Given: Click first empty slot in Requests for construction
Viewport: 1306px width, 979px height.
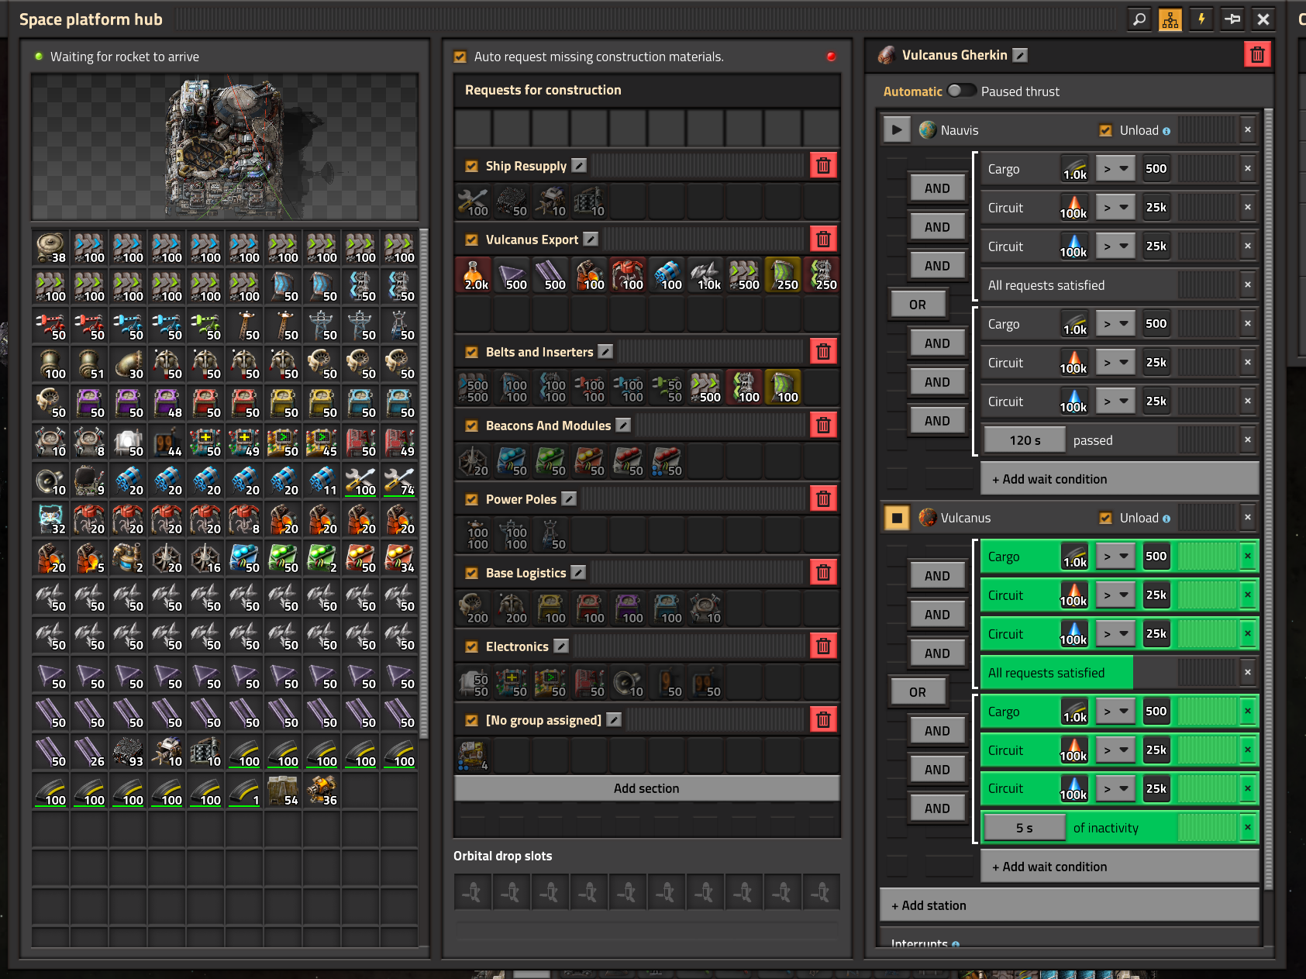Looking at the screenshot, I should pos(473,128).
